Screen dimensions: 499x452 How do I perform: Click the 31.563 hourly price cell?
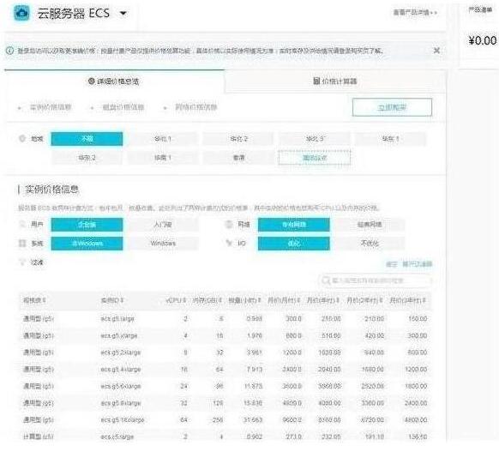click(x=253, y=420)
